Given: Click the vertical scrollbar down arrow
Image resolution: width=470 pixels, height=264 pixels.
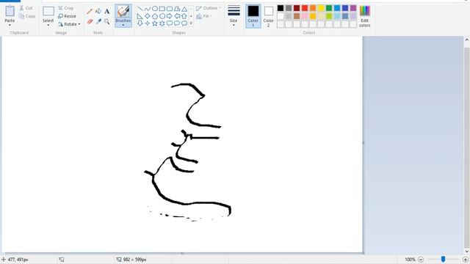Looking at the screenshot, I should [467, 252].
